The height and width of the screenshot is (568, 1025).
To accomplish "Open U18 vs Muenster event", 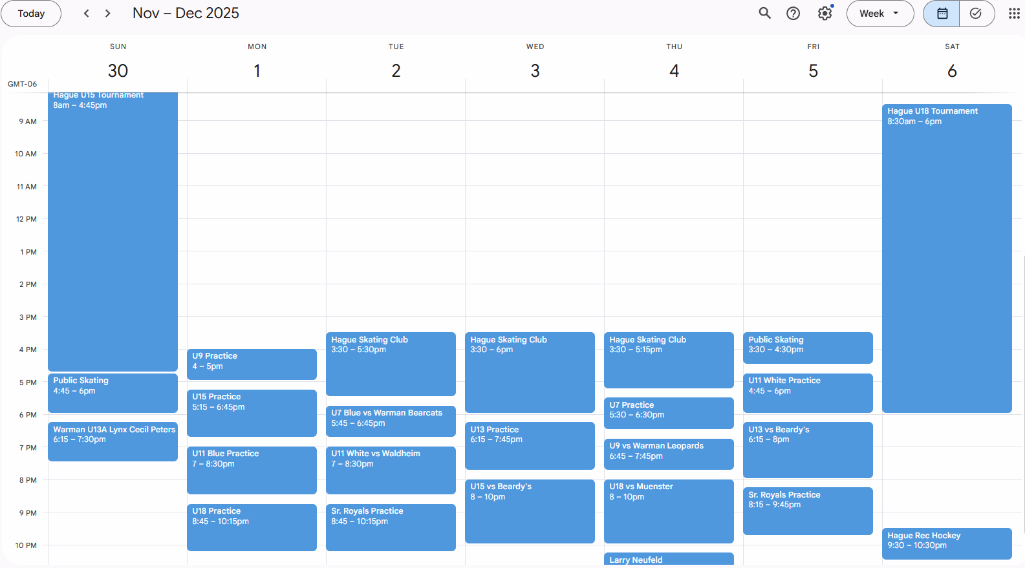I will [669, 510].
